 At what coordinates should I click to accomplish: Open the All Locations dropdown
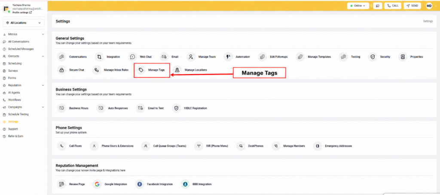click(x=24, y=23)
